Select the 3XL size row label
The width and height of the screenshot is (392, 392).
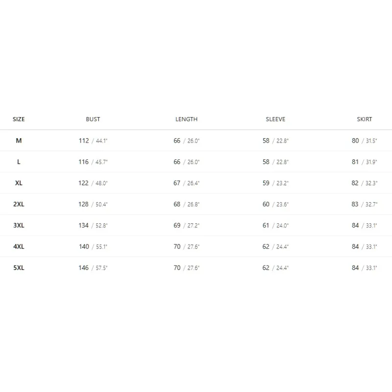coord(19,225)
